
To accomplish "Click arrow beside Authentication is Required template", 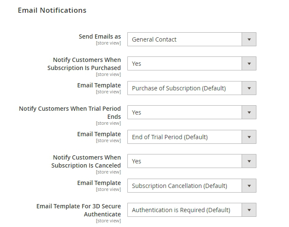I will 249,210.
